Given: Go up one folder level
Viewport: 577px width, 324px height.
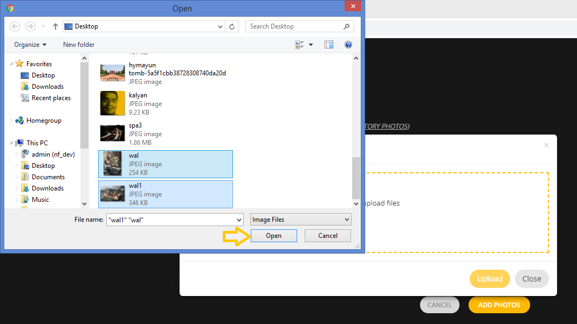Looking at the screenshot, I should coord(55,26).
